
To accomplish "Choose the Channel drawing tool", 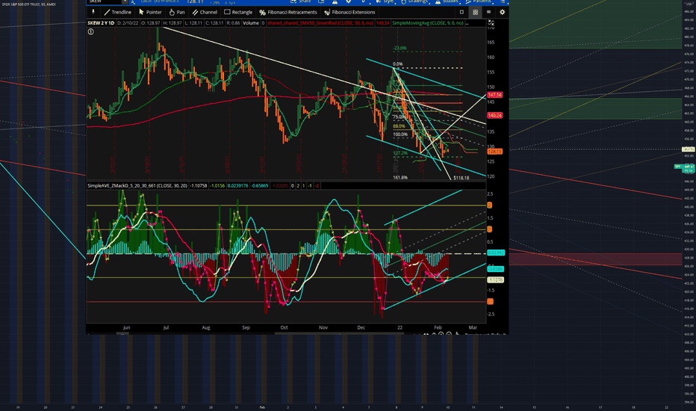I will (x=204, y=12).
